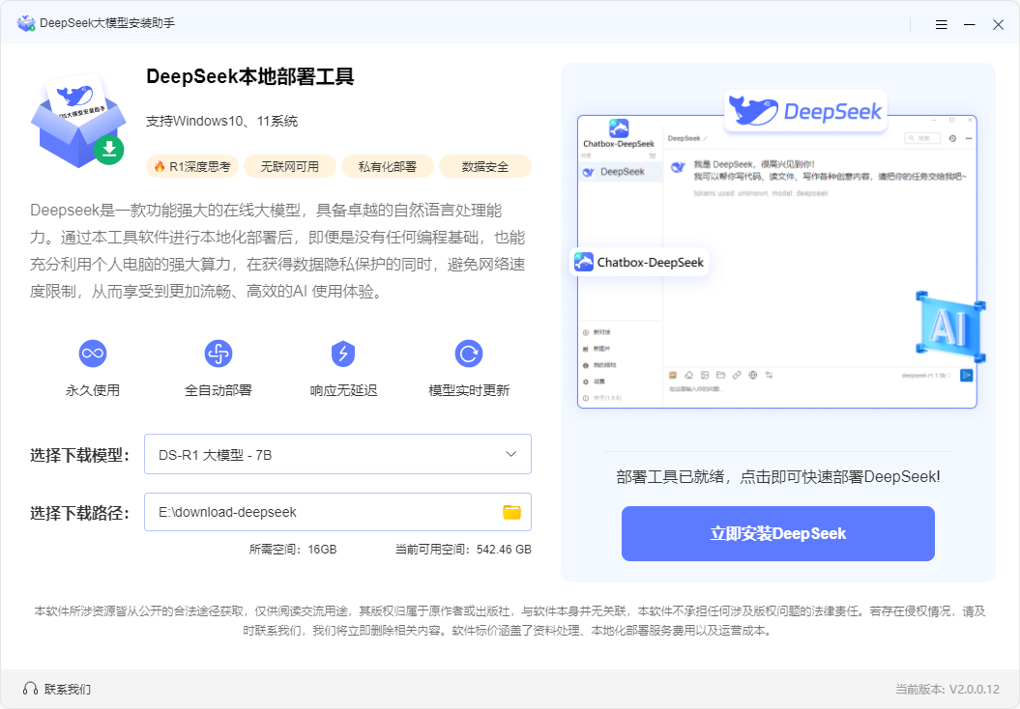The height and width of the screenshot is (709, 1020).
Task: Click the blue installer box logo
Action: click(x=78, y=119)
